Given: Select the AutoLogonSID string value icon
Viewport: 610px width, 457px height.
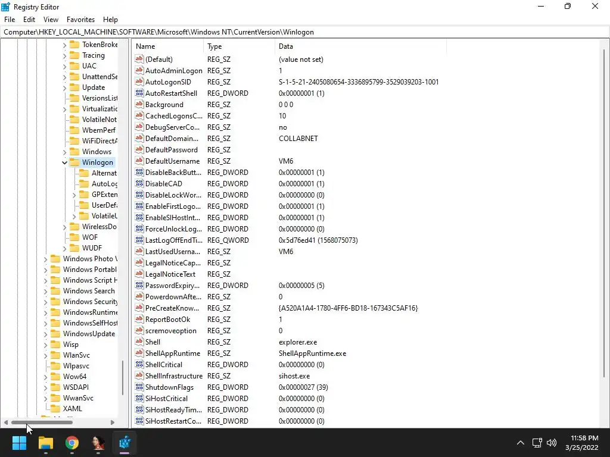Looking at the screenshot, I should tap(139, 82).
